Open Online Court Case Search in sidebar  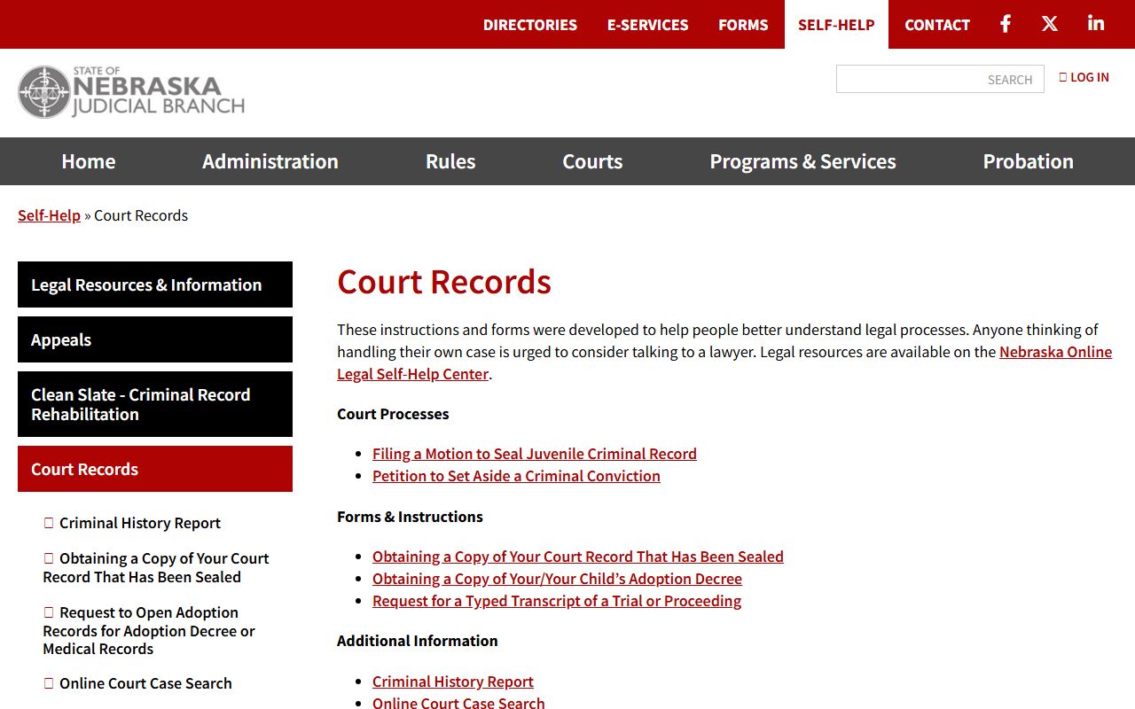(x=138, y=683)
